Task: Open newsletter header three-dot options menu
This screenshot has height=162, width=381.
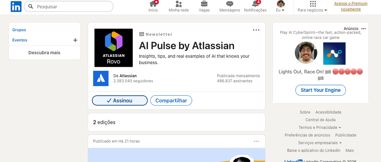Action: click(x=256, y=30)
